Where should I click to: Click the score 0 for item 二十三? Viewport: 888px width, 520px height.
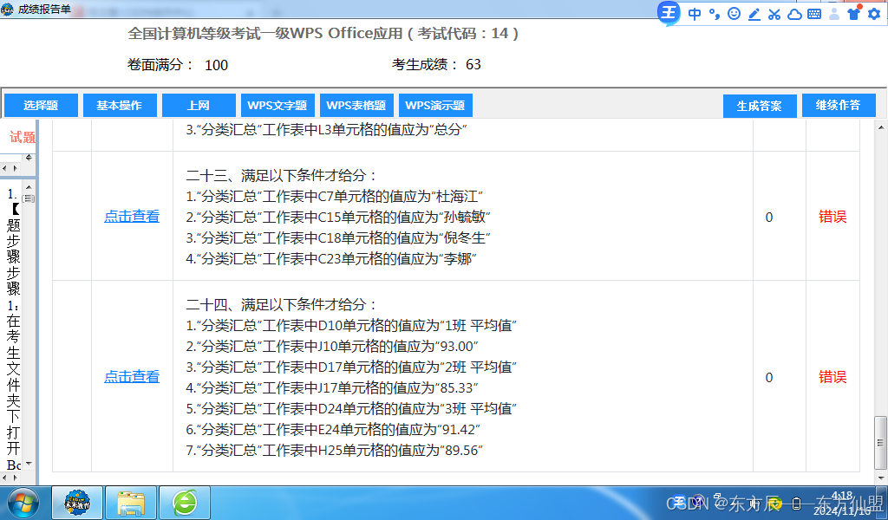[x=769, y=218]
